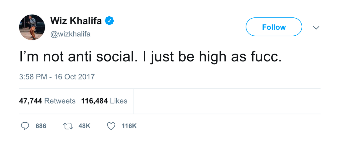This screenshot has width=338, height=142.
Task: Click the 48K retweet count
Action: click(x=84, y=126)
